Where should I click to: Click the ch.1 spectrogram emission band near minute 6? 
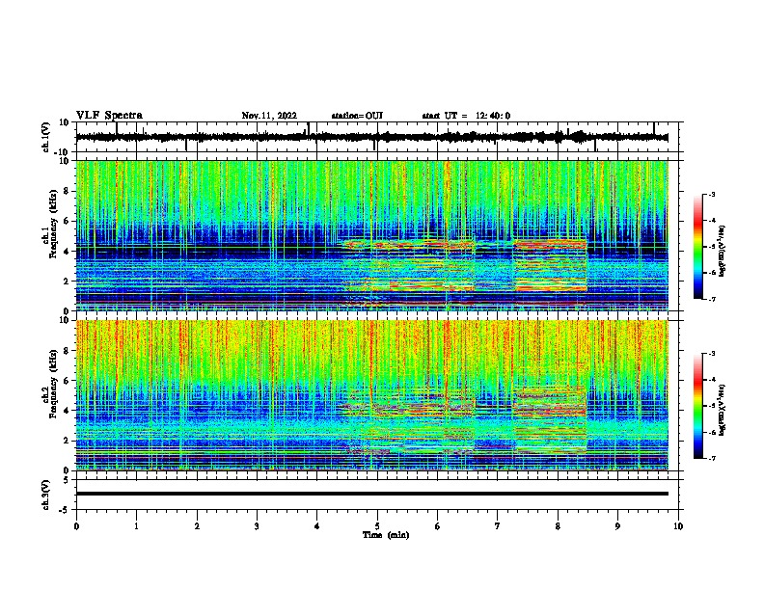[409, 266]
